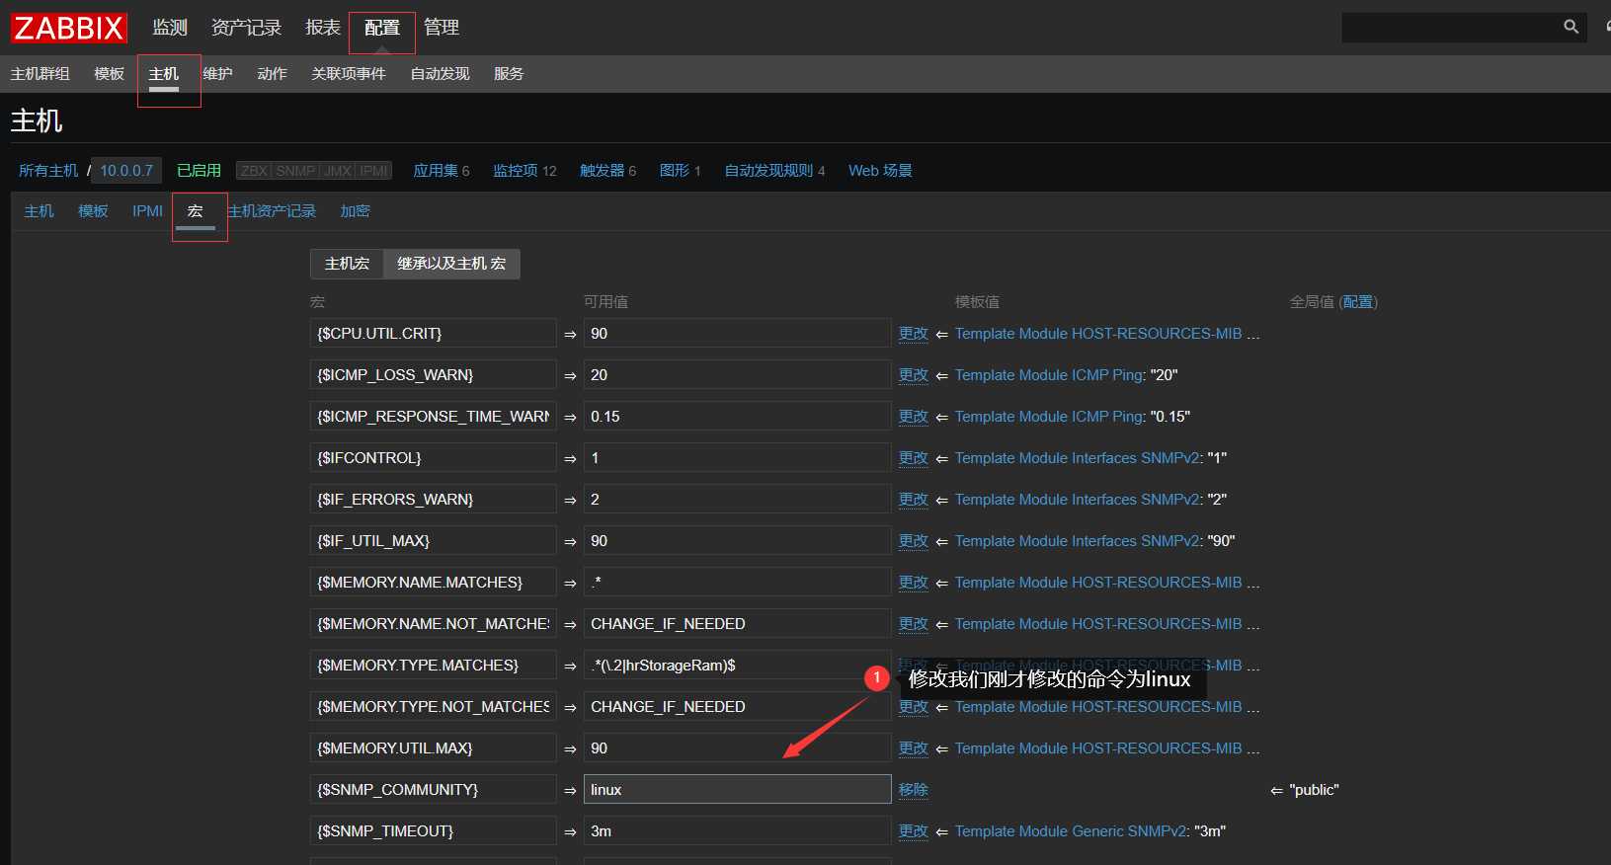Click 更改 for {$IF_UTIL_MAX}

pyautogui.click(x=914, y=541)
